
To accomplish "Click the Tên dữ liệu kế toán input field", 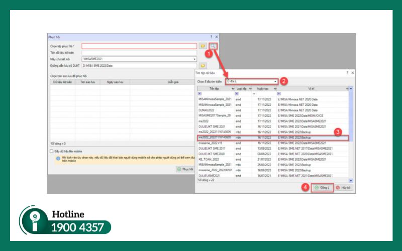I will point(139,53).
